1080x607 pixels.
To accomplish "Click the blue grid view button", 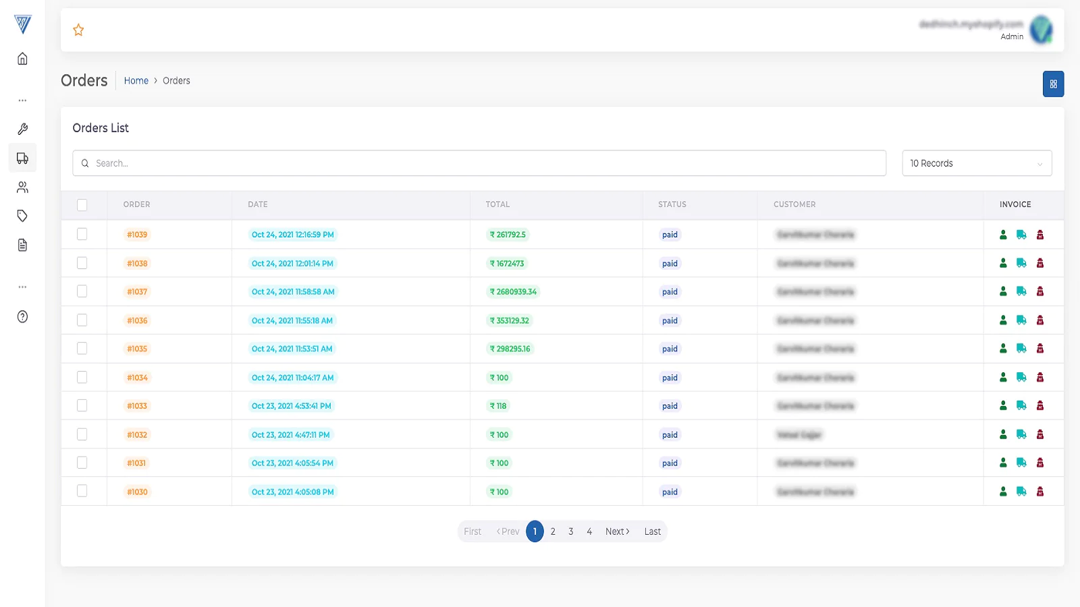I will (1053, 84).
